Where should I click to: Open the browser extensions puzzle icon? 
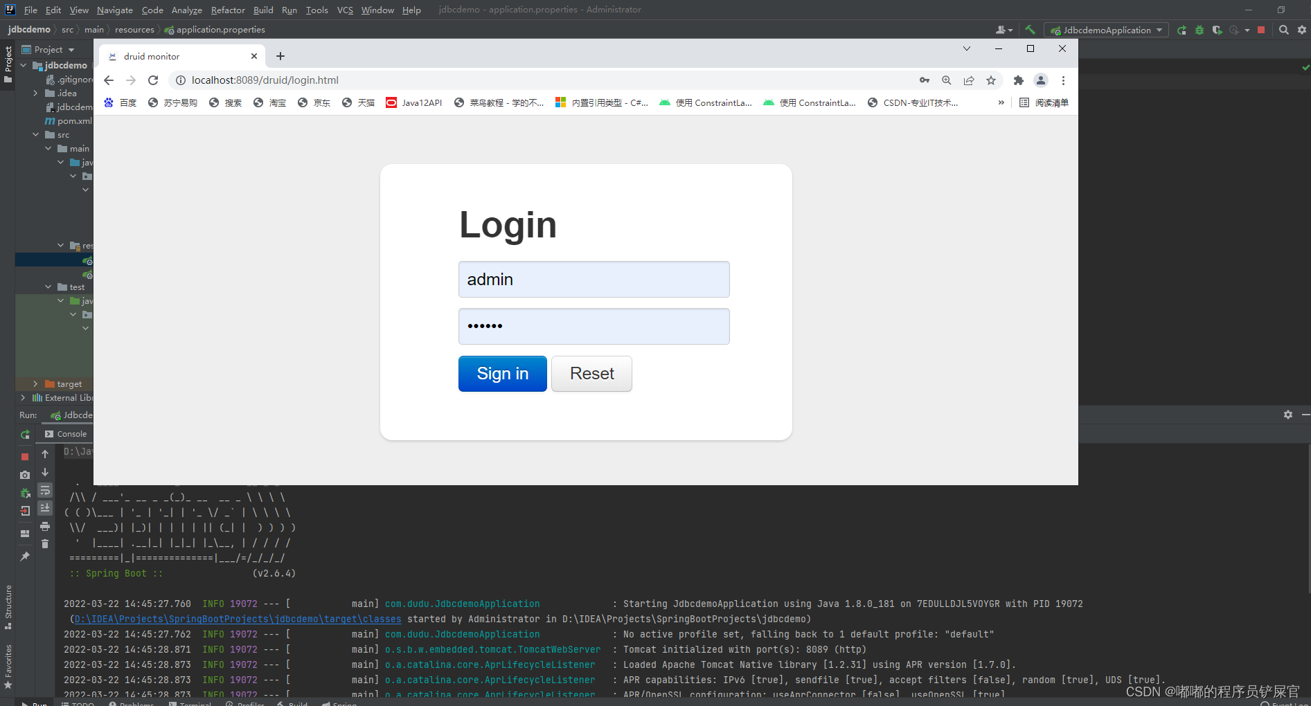tap(1018, 80)
